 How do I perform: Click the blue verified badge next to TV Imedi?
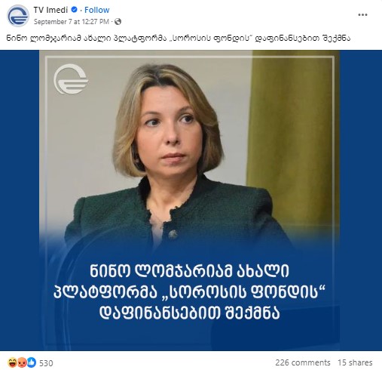74,10
